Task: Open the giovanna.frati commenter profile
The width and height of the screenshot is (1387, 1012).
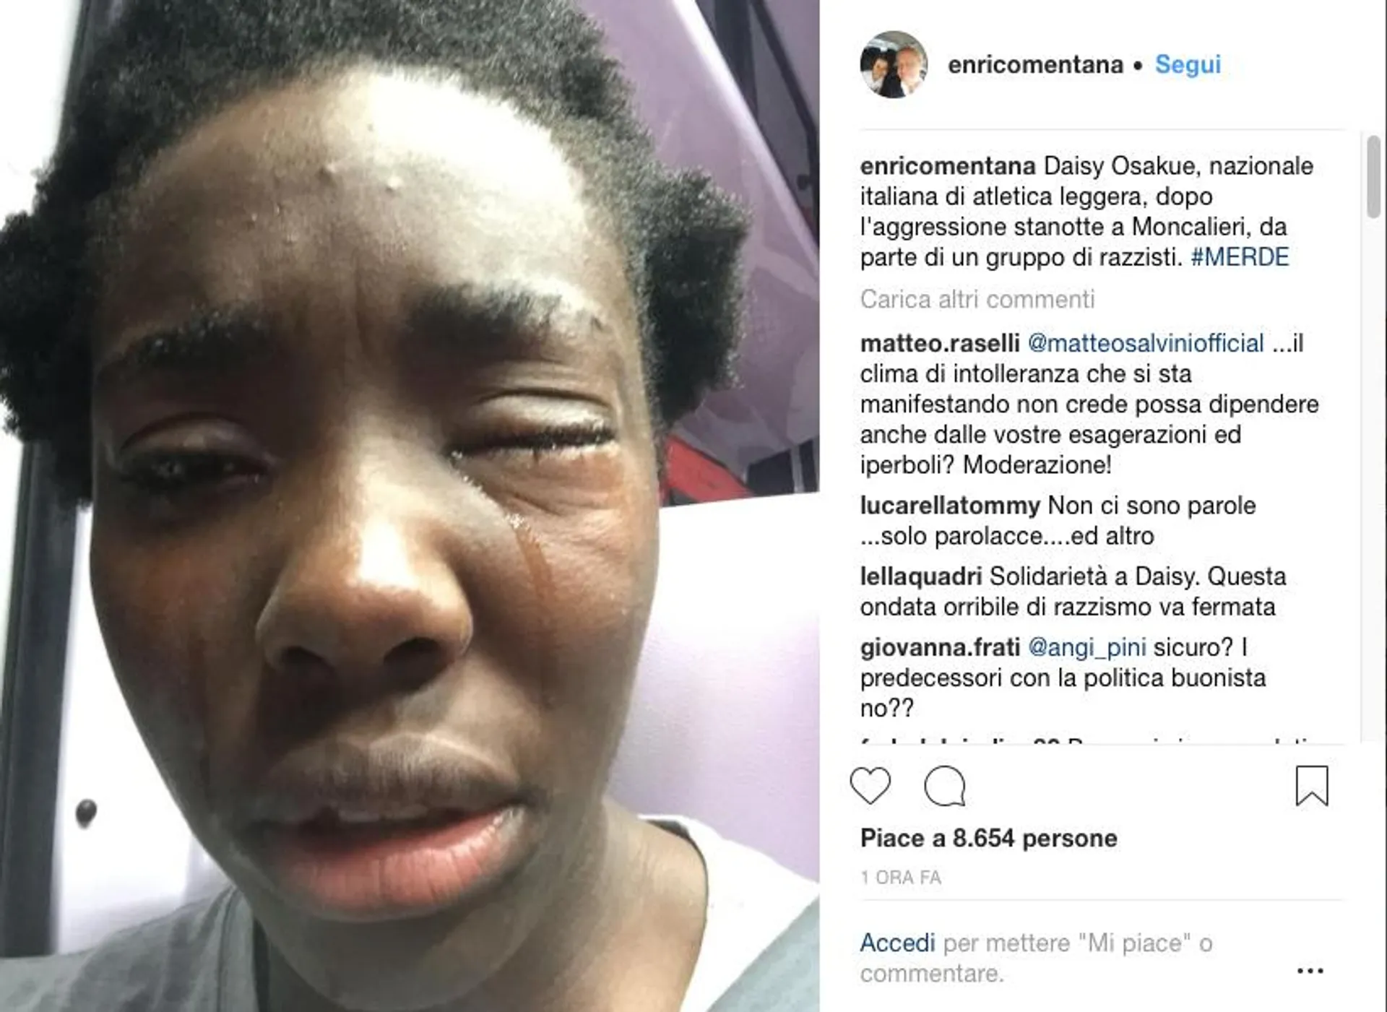Action: point(940,647)
